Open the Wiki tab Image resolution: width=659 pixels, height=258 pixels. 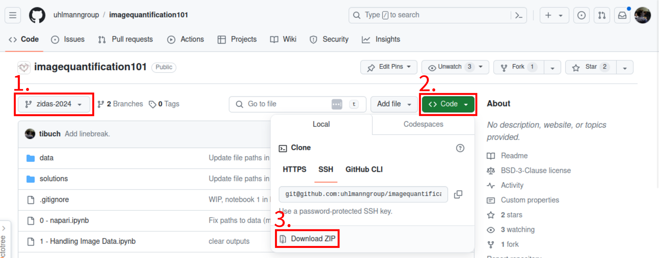283,39
